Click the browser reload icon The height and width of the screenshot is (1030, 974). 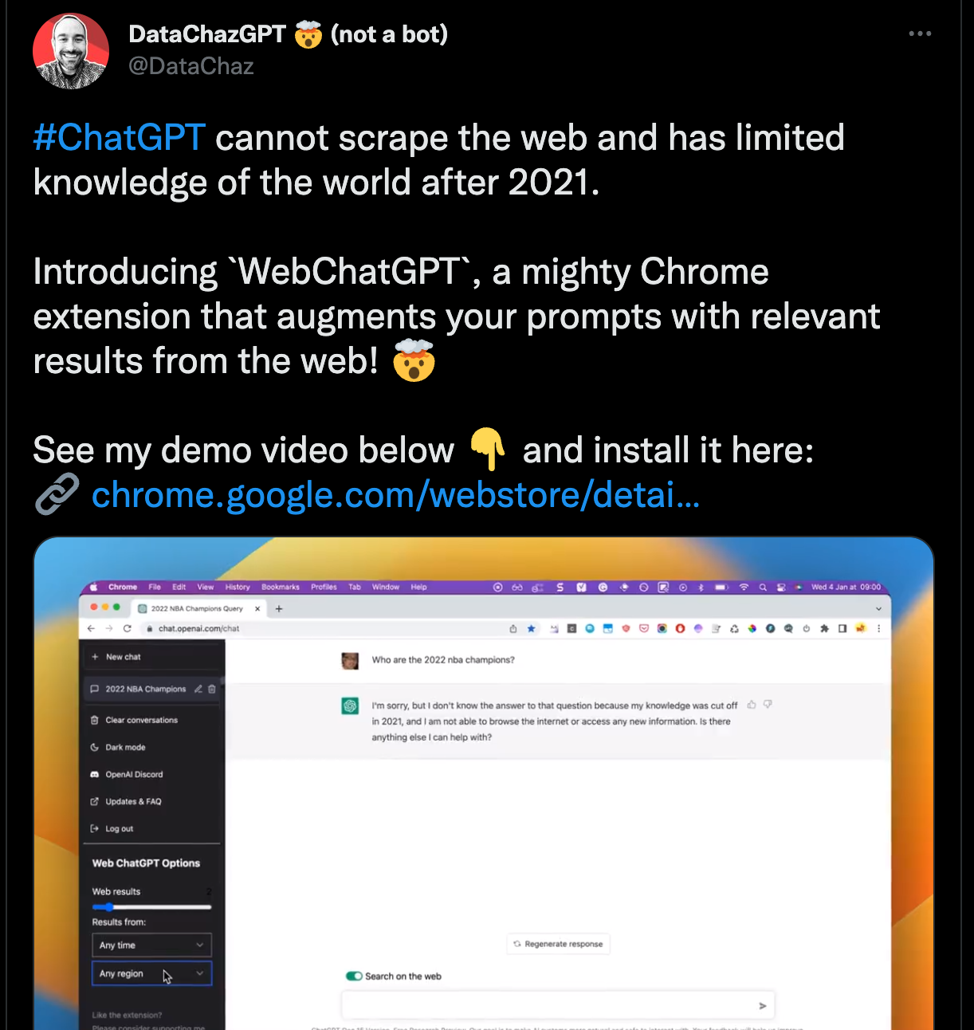(127, 628)
